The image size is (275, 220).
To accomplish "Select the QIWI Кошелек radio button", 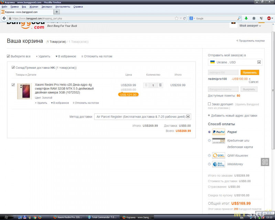I will coord(209,155).
